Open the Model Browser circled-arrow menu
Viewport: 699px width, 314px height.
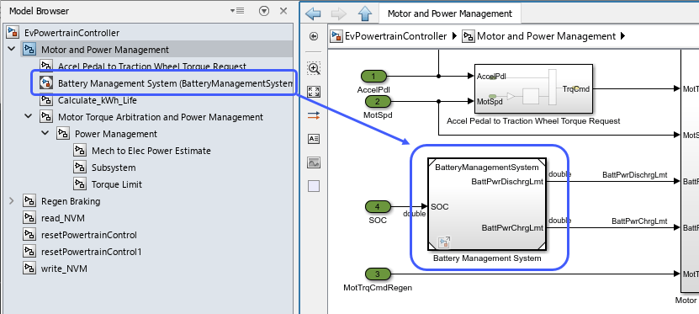coord(264,11)
